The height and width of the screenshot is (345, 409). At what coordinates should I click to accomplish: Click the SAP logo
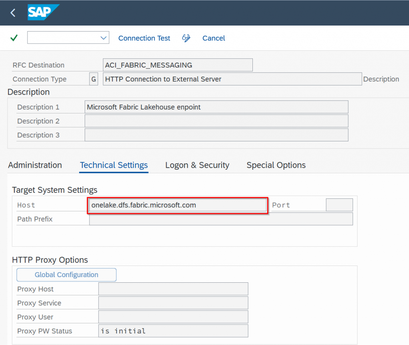click(x=43, y=12)
